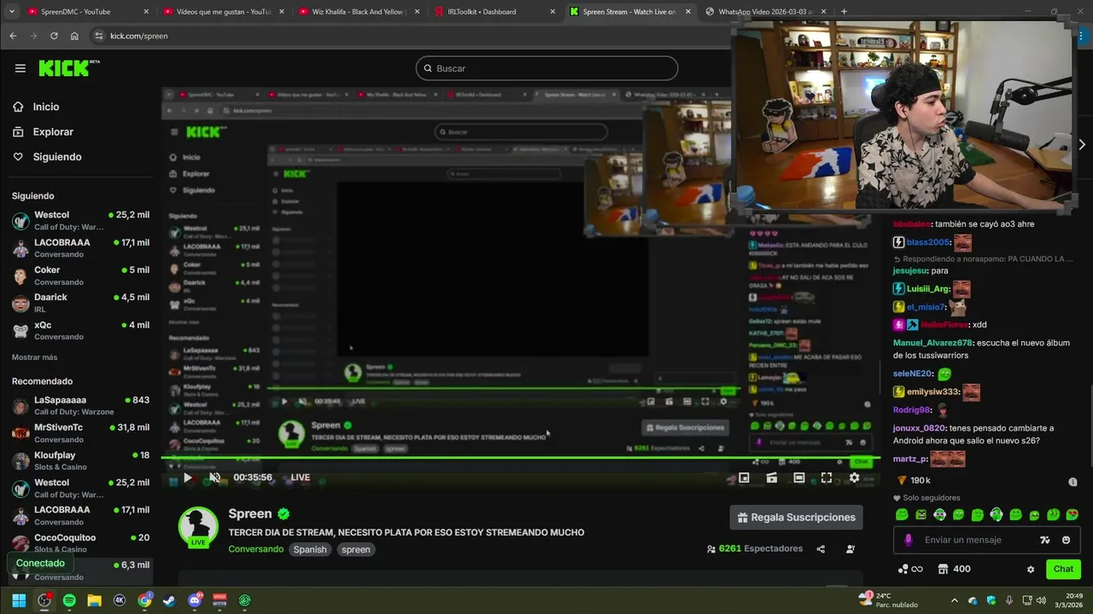Click Spreen's live avatar
The image size is (1093, 614).
198,528
